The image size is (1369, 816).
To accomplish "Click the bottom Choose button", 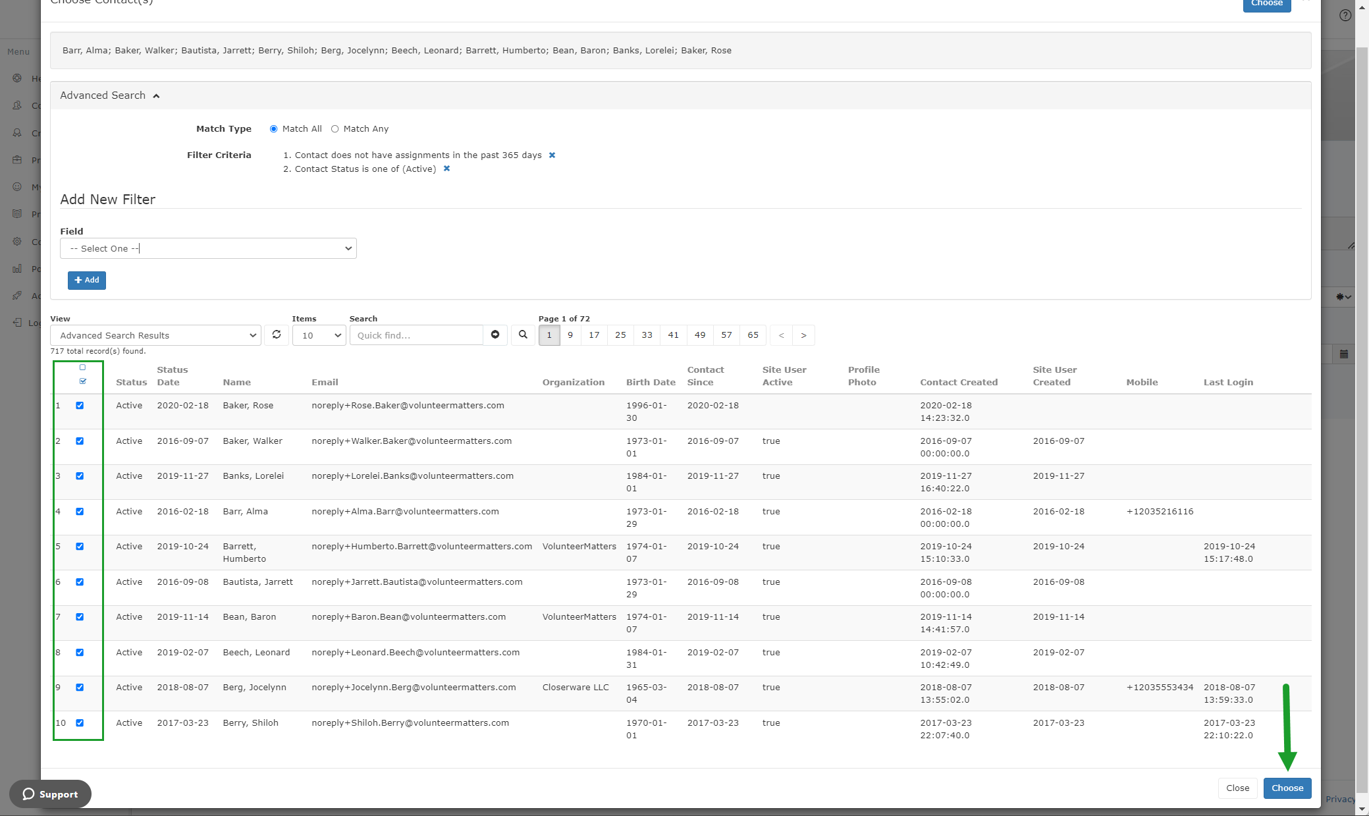I will (x=1287, y=788).
